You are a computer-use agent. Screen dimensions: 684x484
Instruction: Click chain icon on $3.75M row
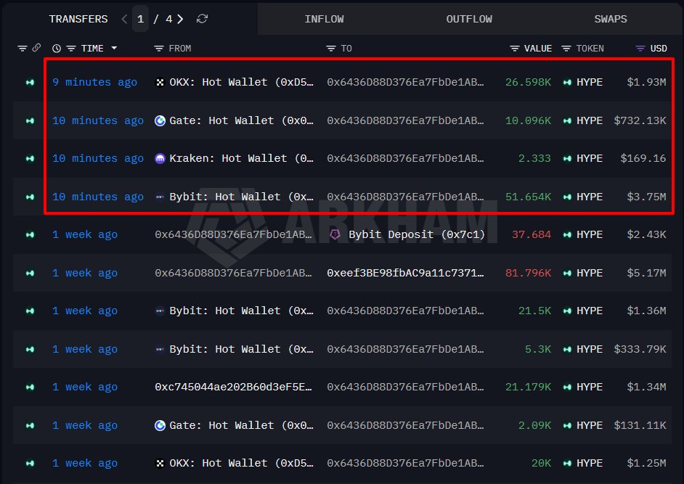[30, 197]
